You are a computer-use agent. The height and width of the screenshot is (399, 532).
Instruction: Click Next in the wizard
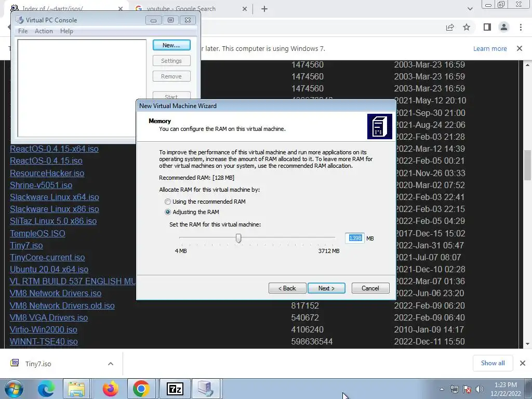click(326, 288)
